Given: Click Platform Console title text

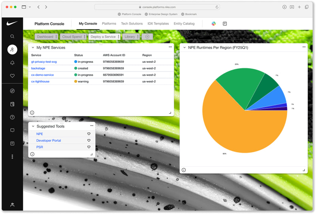Looking at the screenshot, I should (49, 24).
